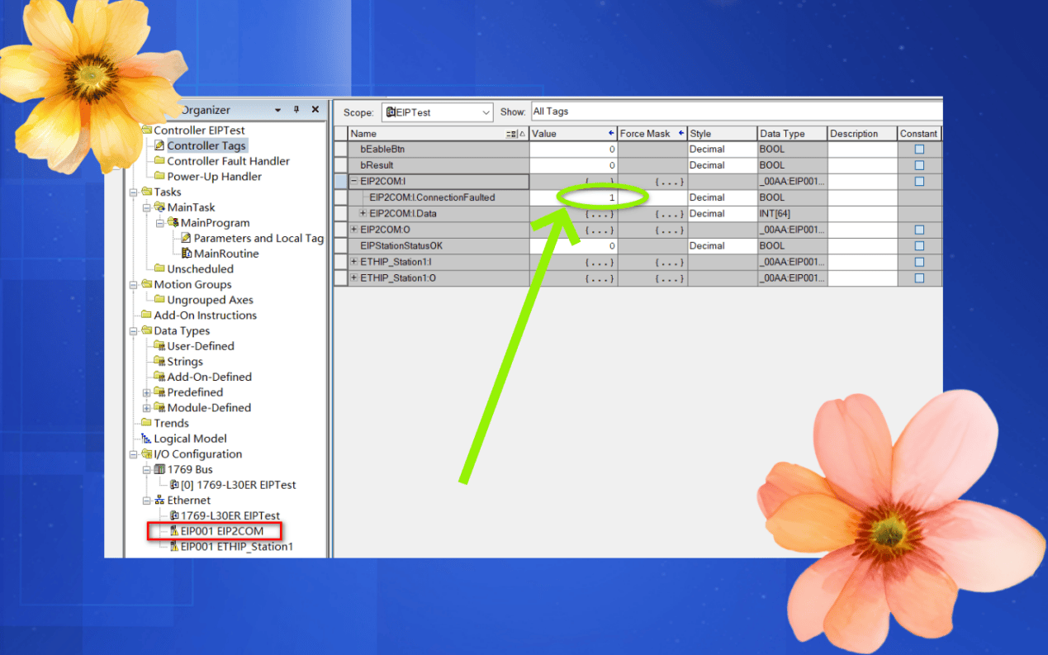
Task: Expand the EIP2COM:I.Data array
Action: 363,214
